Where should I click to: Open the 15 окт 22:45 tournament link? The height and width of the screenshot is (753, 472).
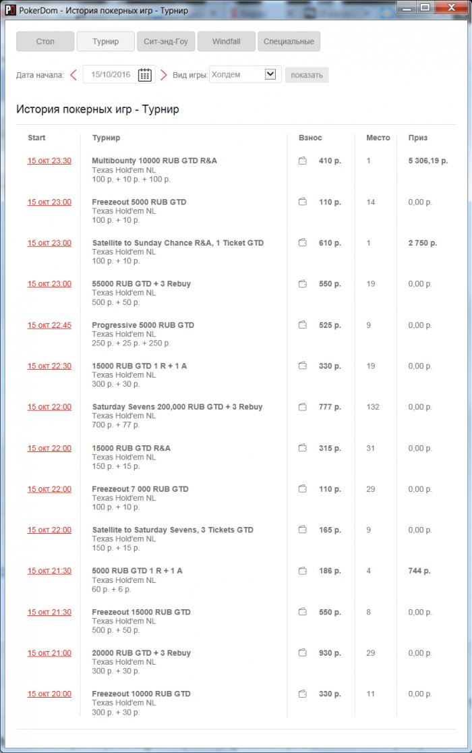click(x=49, y=325)
